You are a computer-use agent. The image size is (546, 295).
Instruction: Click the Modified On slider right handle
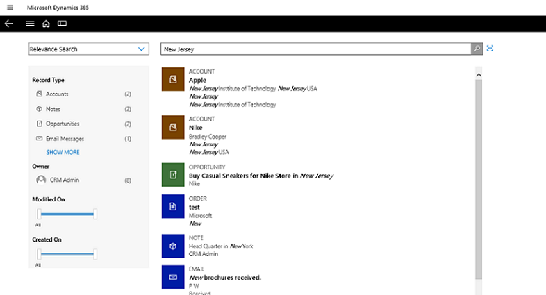click(x=95, y=214)
